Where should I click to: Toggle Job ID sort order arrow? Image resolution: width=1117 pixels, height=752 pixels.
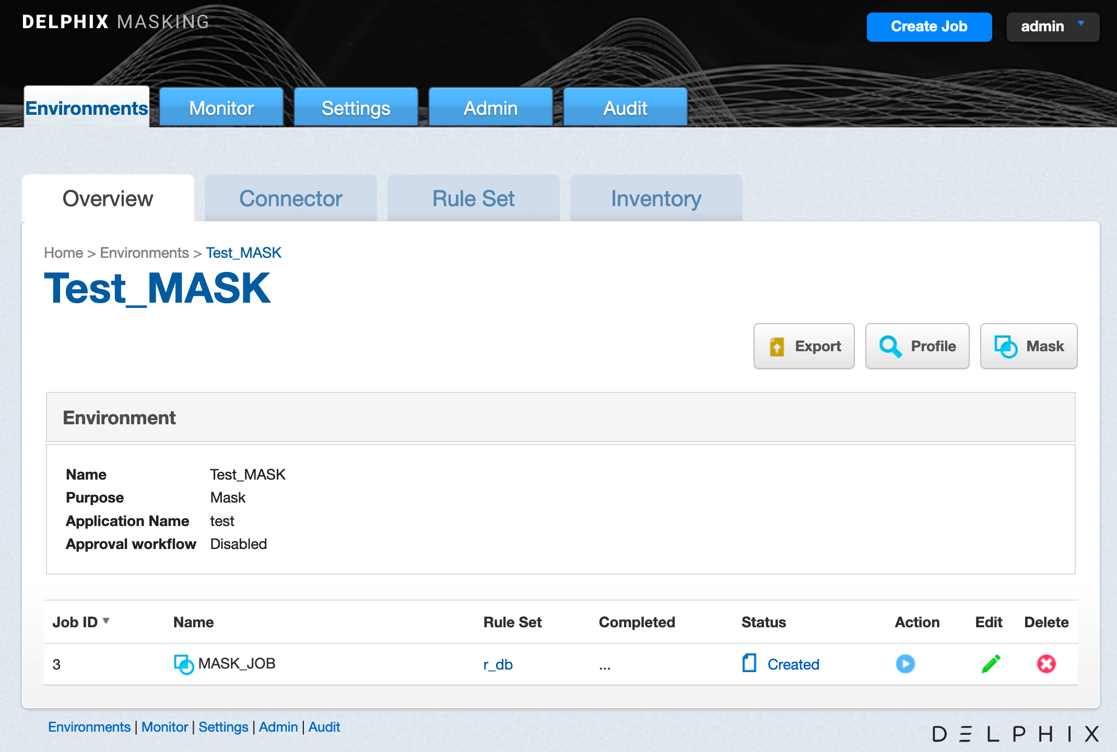(x=106, y=620)
